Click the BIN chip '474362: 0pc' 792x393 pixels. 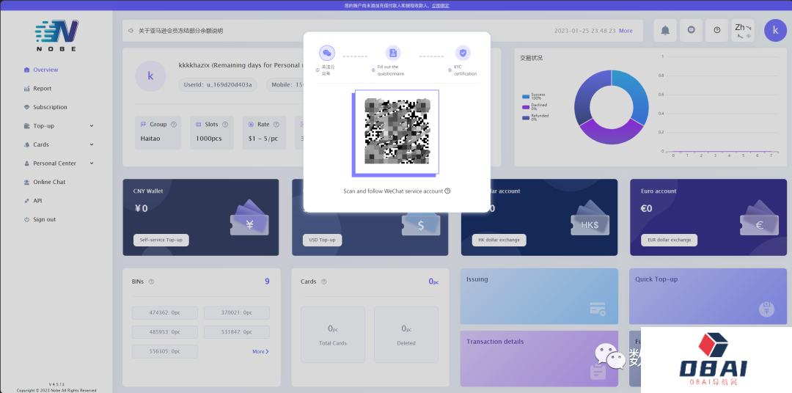click(x=165, y=312)
